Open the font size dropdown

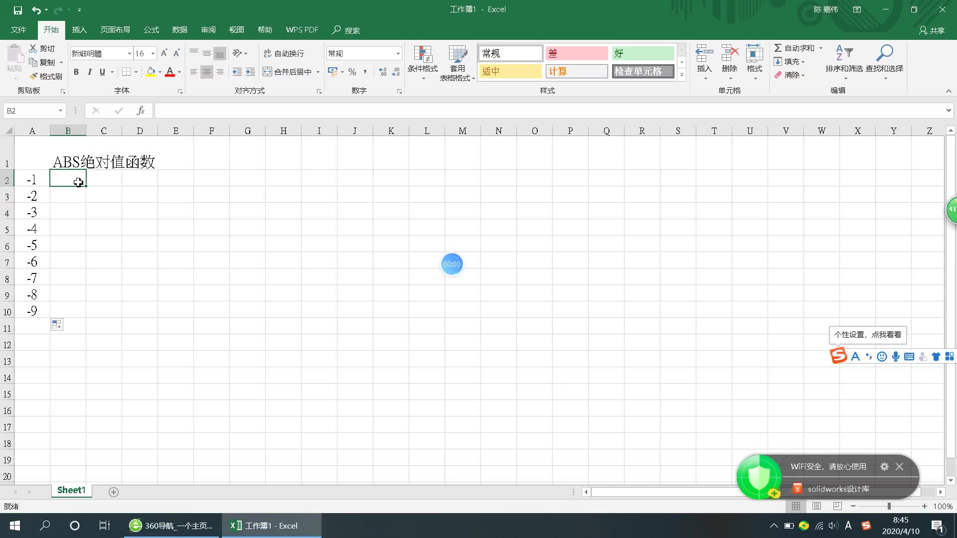[x=153, y=53]
